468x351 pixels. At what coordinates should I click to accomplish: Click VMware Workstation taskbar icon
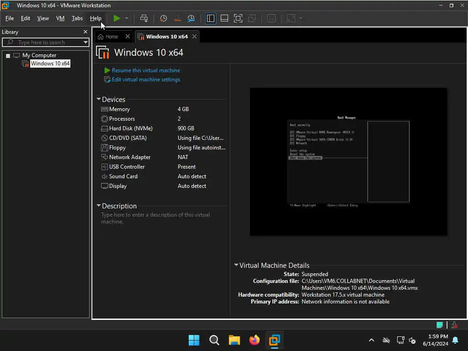pos(274,340)
